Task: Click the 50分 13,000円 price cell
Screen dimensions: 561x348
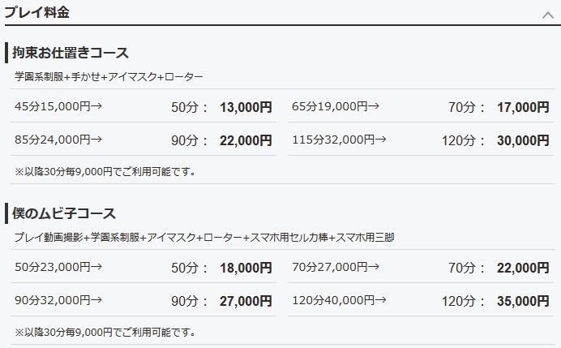Action: coord(221,107)
